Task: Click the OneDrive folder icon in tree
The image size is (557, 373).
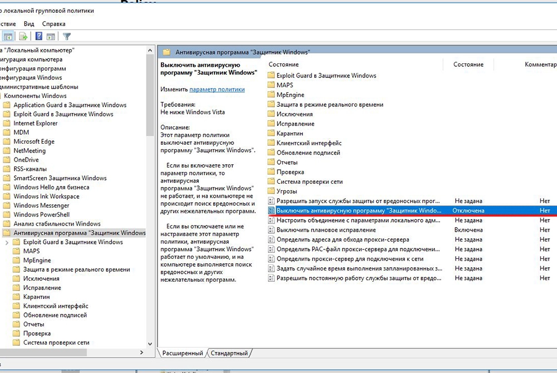Action: point(7,160)
